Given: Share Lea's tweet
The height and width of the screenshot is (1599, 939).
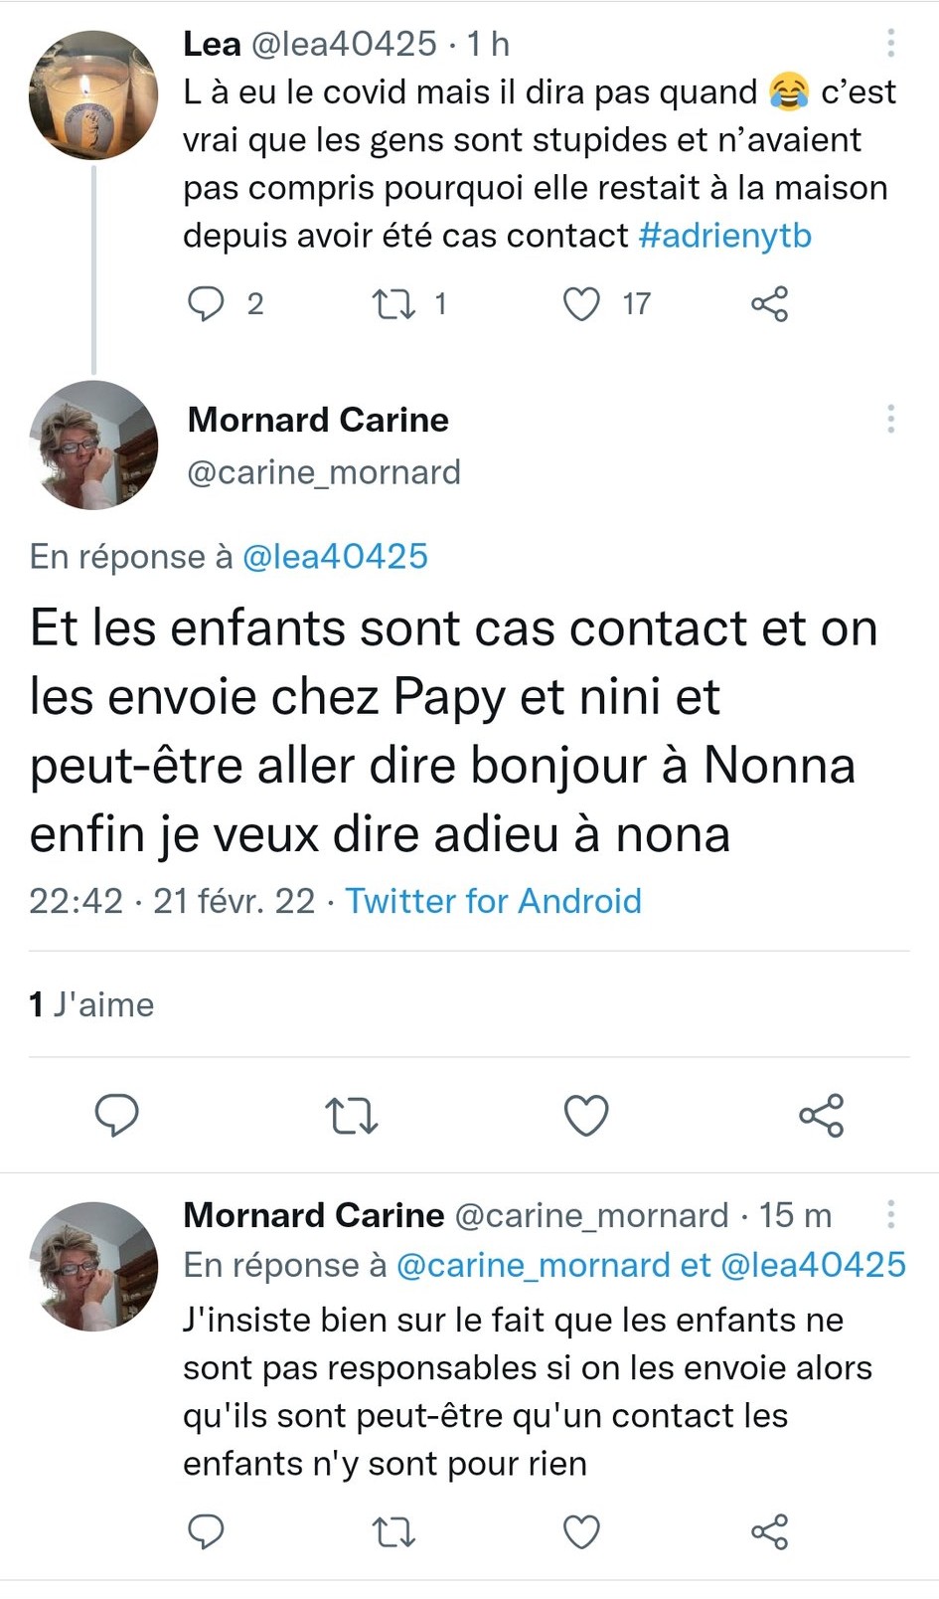Looking at the screenshot, I should tap(769, 303).
